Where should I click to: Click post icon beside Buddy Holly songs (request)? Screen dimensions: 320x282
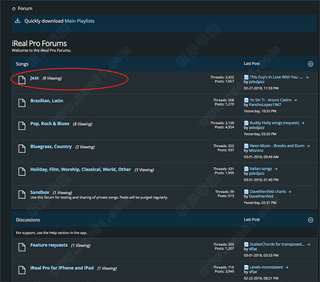[246, 123]
